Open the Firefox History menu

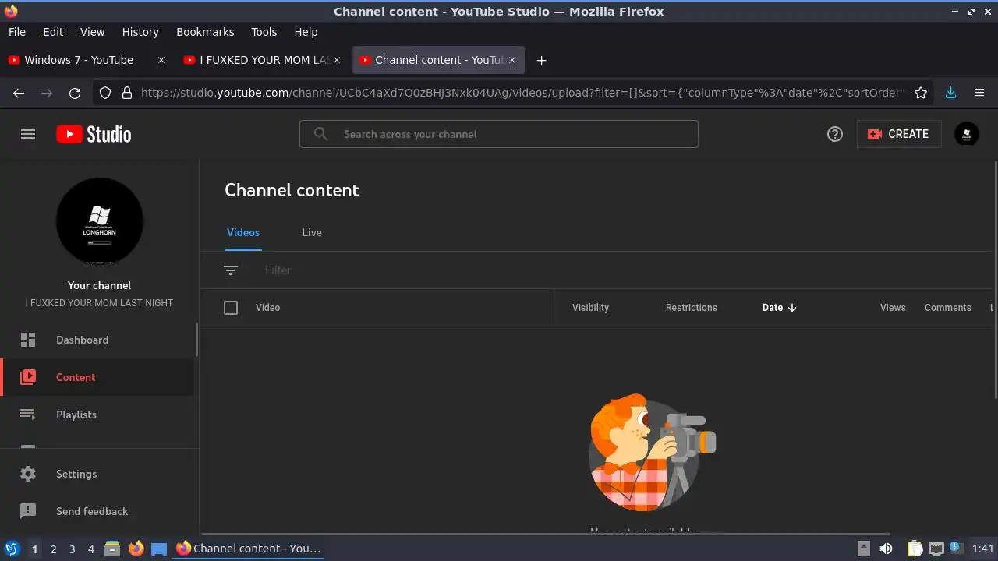point(140,32)
